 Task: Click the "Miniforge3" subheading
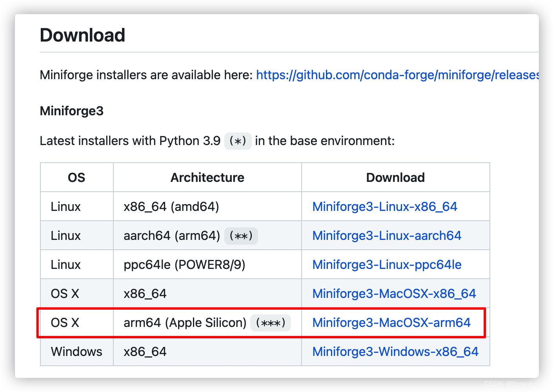[72, 111]
